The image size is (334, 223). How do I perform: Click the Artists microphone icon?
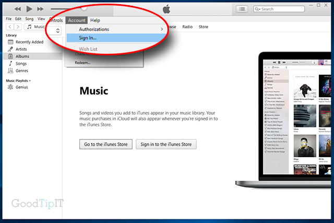pyautogui.click(x=10, y=49)
